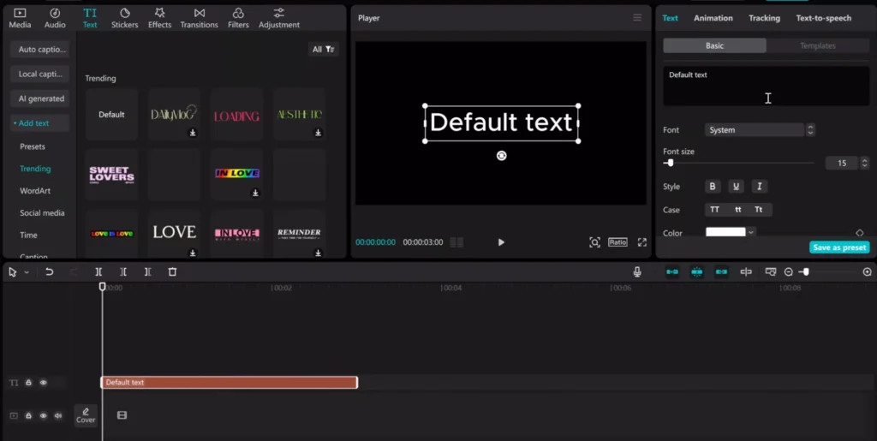Image resolution: width=877 pixels, height=441 pixels.
Task: Open the Stickers tab
Action: click(124, 18)
